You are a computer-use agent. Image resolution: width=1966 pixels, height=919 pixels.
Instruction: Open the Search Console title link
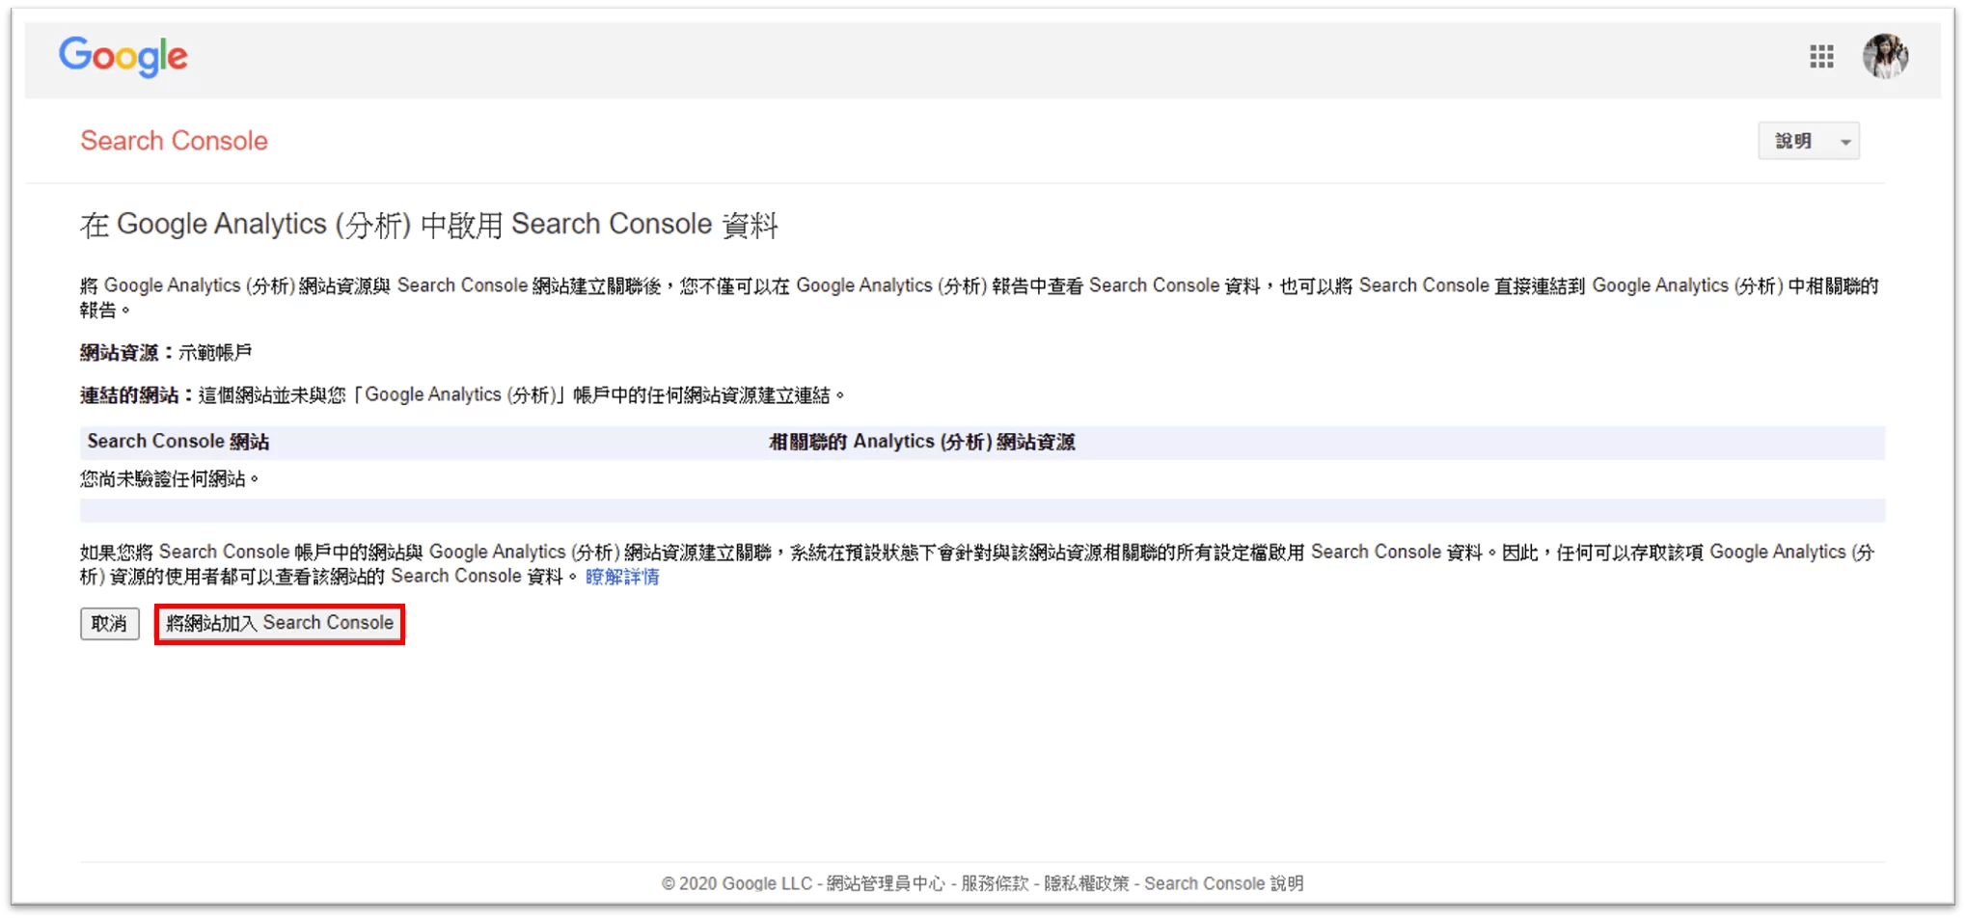point(174,141)
